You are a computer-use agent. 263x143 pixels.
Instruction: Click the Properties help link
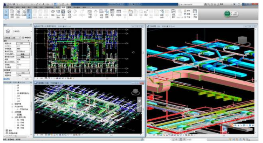coord(7,78)
